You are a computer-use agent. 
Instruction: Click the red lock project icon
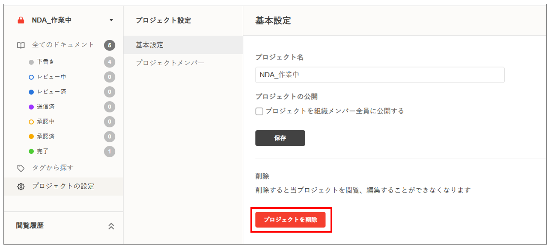pos(21,20)
